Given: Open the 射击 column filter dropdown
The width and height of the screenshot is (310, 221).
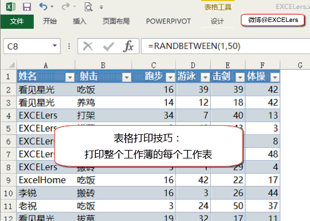Looking at the screenshot, I should click(x=126, y=77).
